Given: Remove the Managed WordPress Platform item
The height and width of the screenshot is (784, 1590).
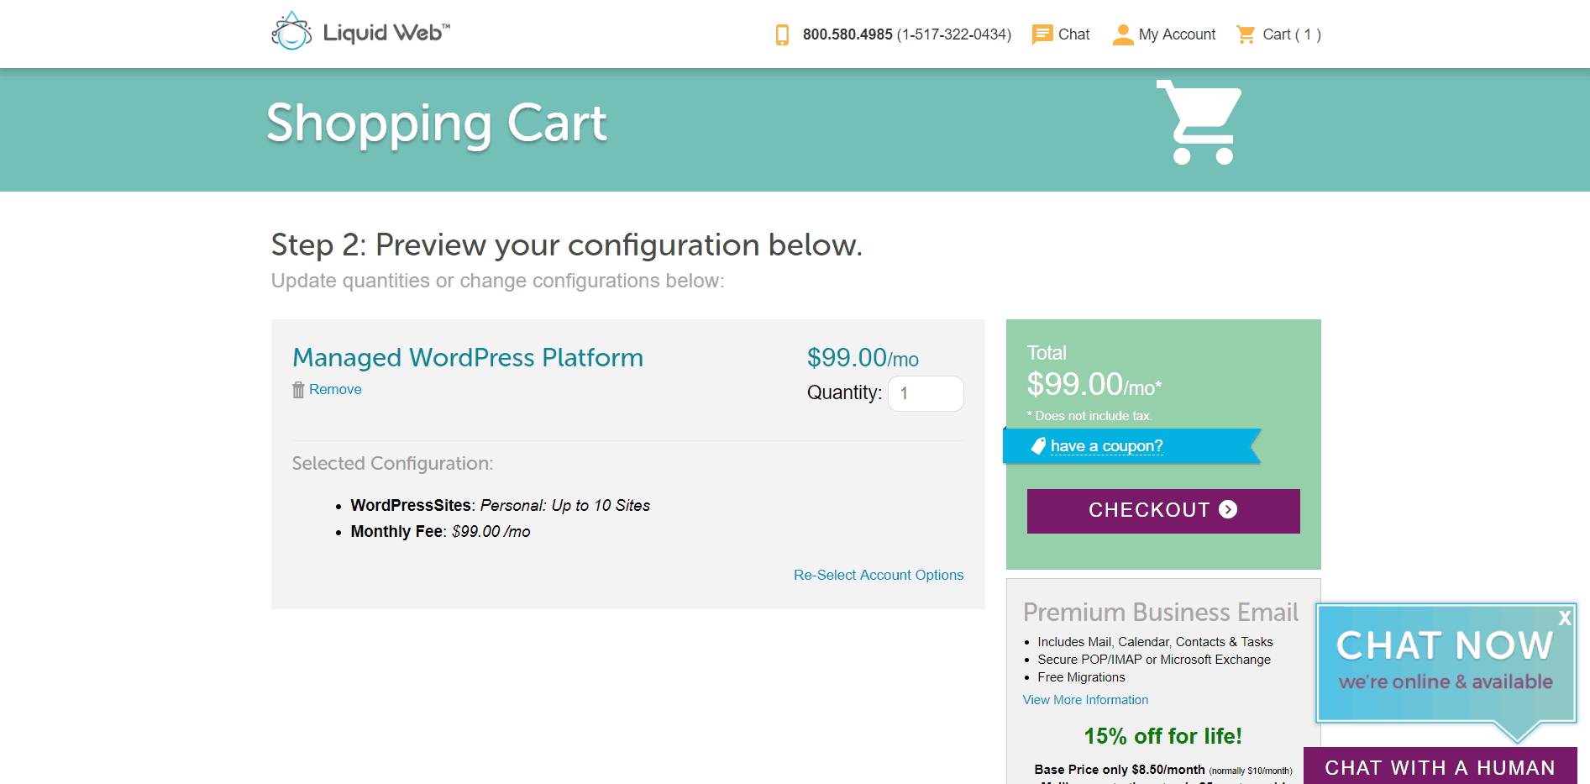Looking at the screenshot, I should (x=335, y=389).
